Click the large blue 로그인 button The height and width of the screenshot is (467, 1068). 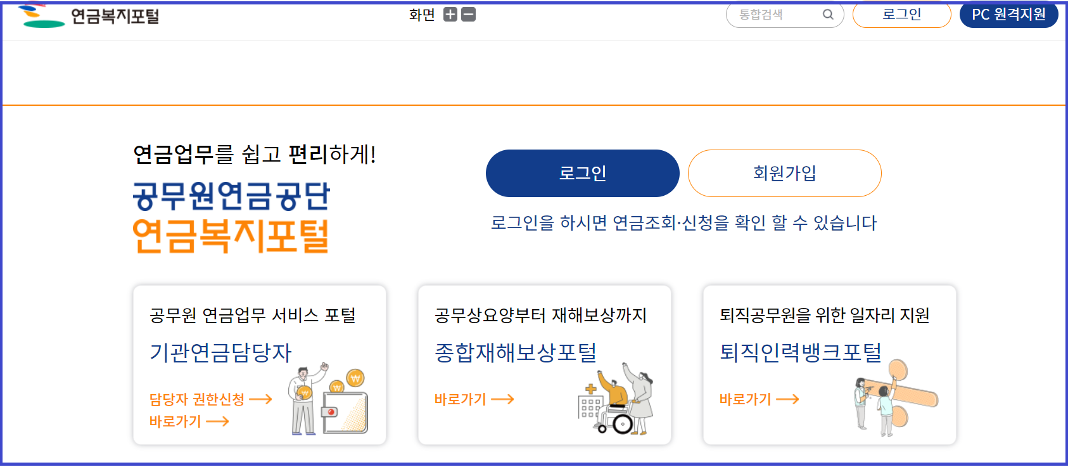[x=583, y=173]
